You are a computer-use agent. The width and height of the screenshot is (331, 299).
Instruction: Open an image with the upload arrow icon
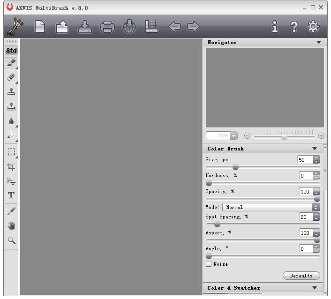click(x=62, y=27)
